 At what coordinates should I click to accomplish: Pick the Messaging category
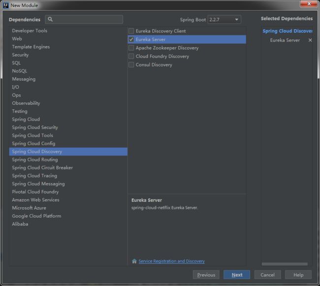point(68,79)
